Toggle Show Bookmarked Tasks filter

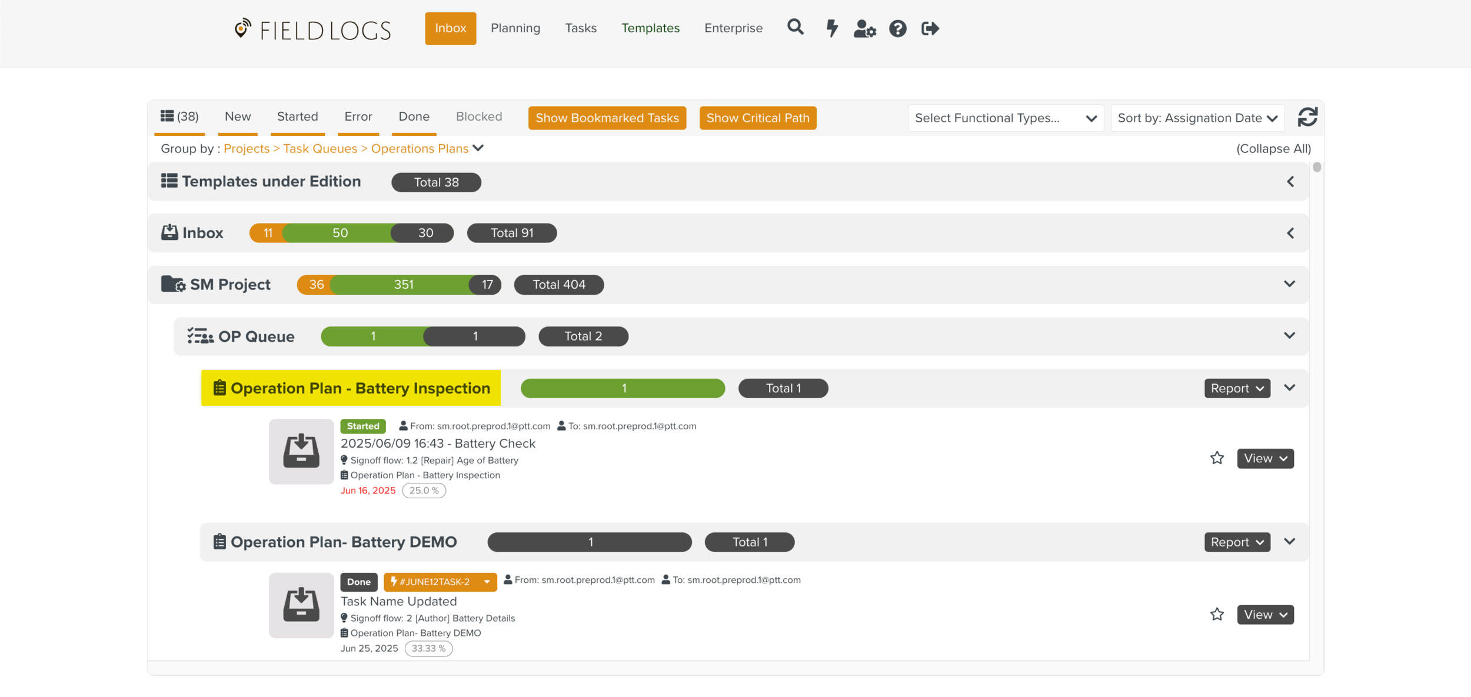point(607,118)
